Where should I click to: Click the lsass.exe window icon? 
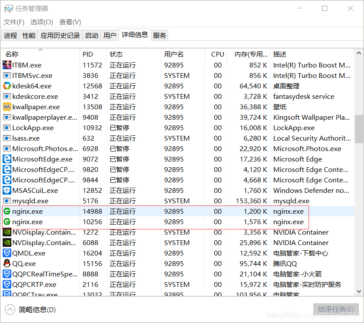7,138
